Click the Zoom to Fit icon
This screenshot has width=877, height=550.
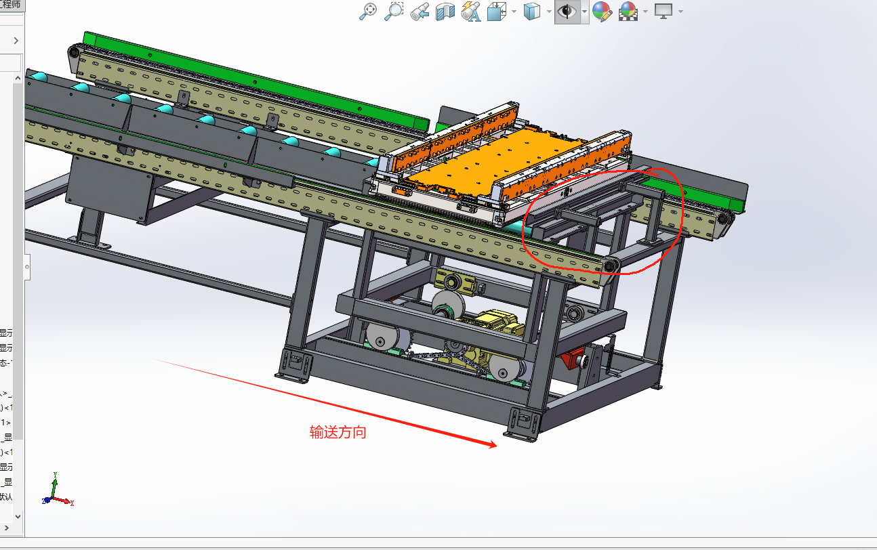pos(368,11)
